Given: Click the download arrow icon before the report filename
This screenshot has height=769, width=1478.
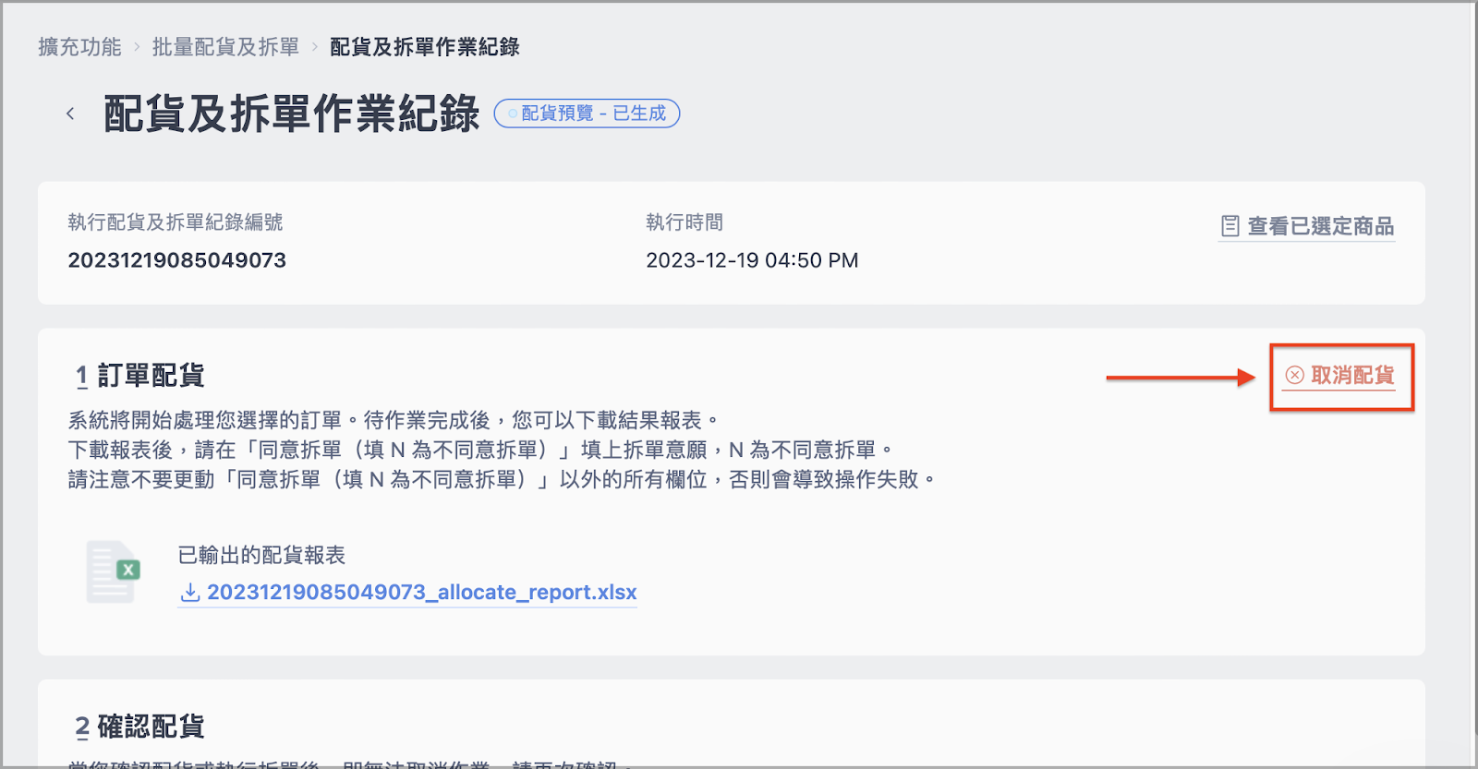Looking at the screenshot, I should 189,593.
